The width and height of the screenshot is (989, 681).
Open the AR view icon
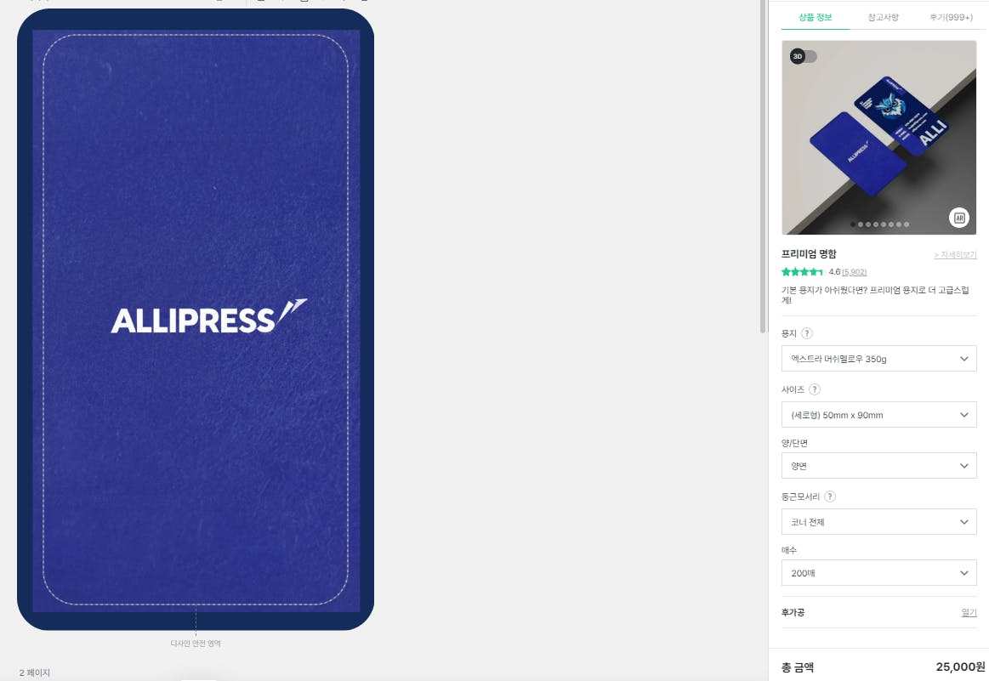[959, 218]
